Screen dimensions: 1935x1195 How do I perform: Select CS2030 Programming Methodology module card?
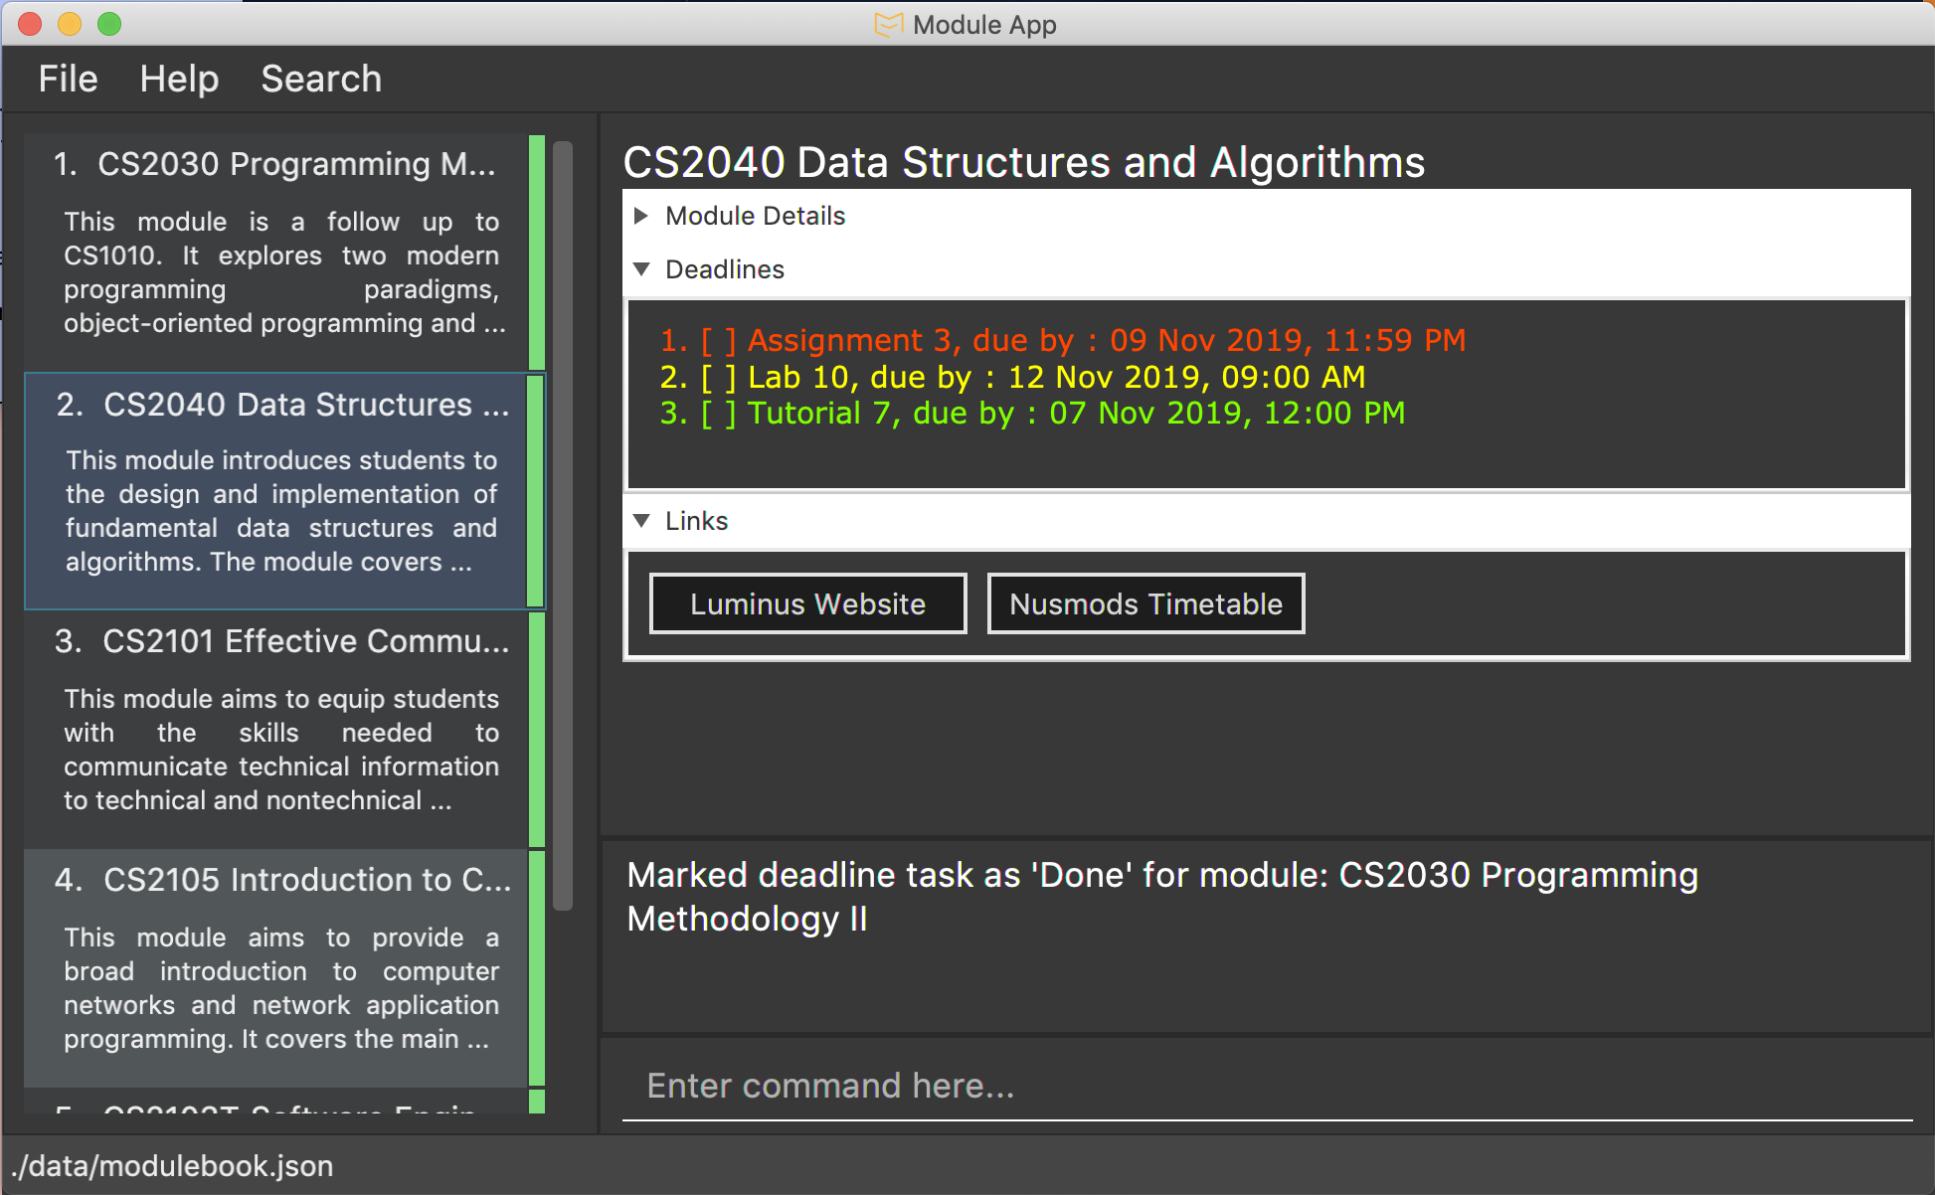coord(278,253)
